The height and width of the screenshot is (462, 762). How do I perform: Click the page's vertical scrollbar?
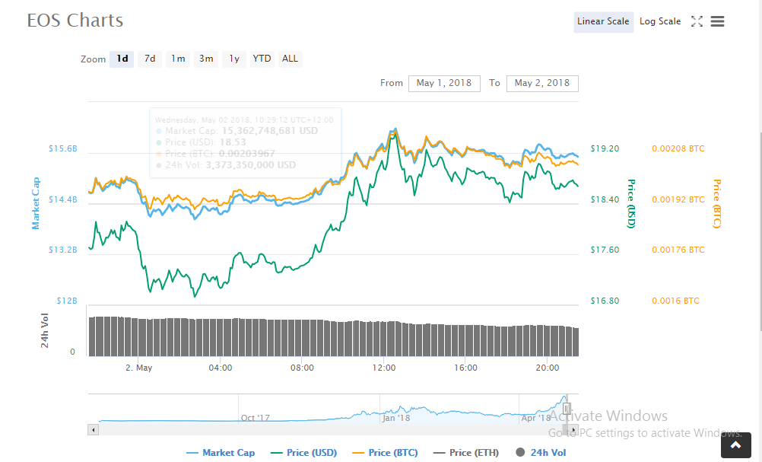point(760,231)
